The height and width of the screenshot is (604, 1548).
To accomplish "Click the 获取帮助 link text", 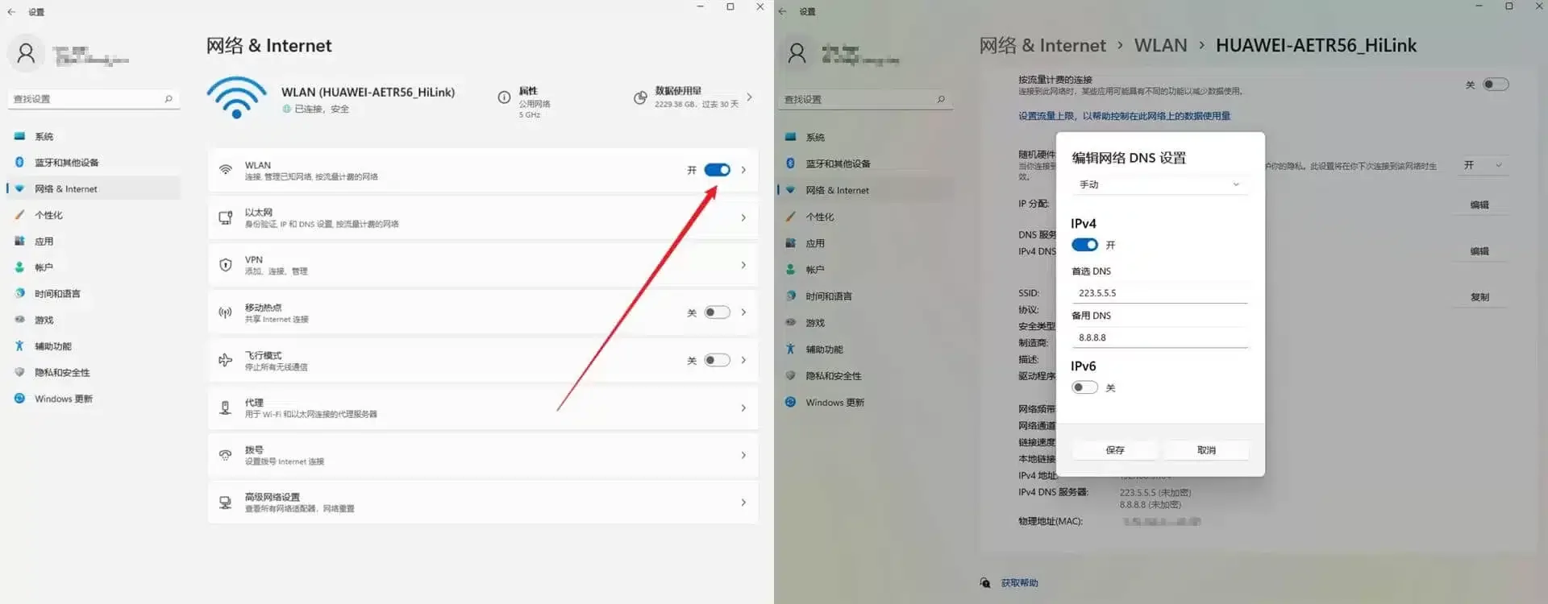I will 1019,583.
